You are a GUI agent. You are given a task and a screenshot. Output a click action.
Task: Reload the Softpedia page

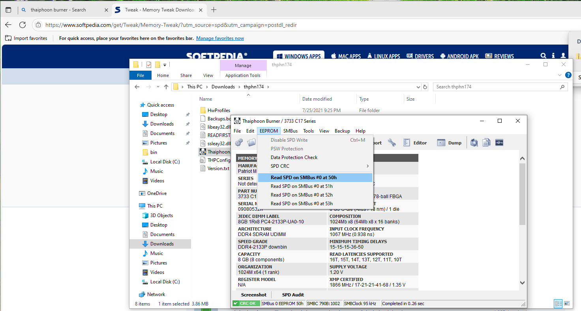(22, 25)
